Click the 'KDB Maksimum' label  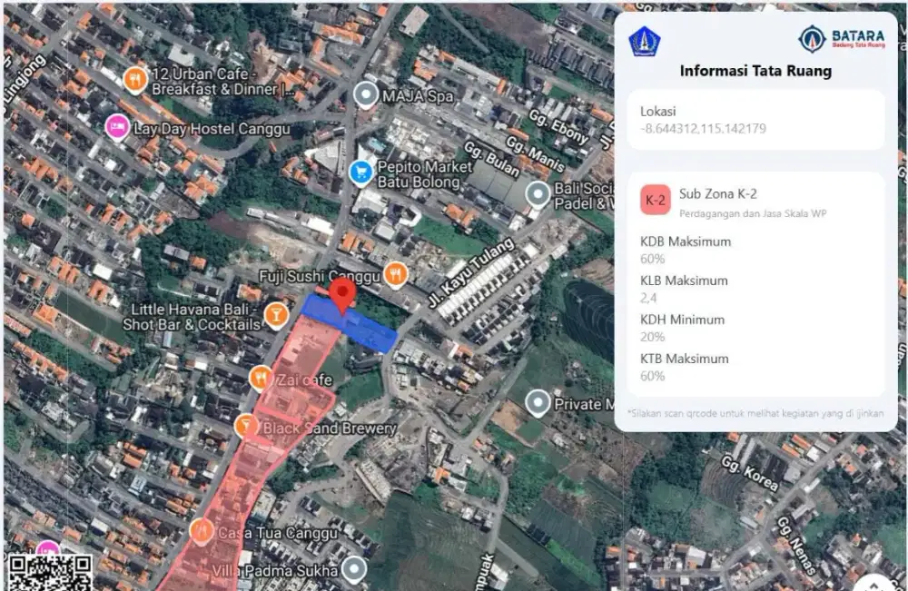(x=686, y=241)
